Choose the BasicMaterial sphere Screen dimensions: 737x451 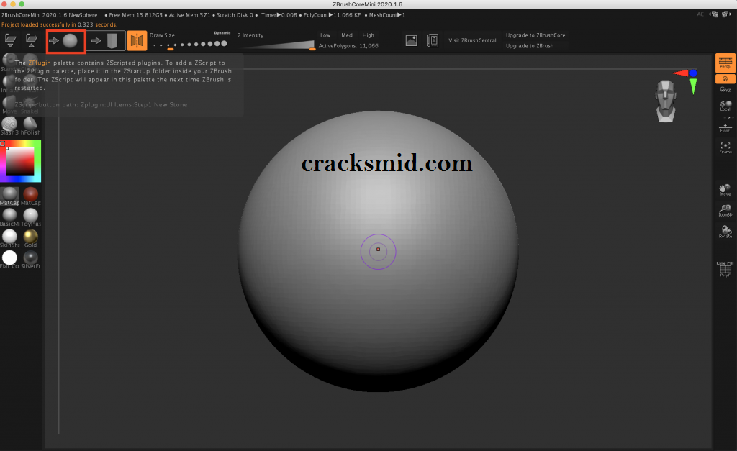9,217
